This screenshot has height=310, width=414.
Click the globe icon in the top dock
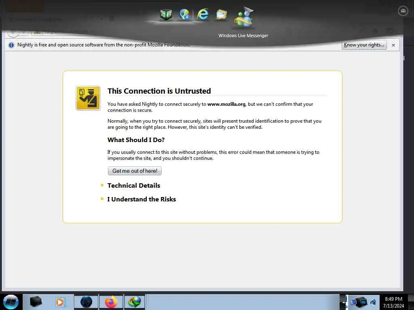point(184,14)
